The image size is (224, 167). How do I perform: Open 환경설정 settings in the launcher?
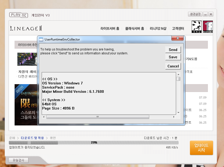195,14
